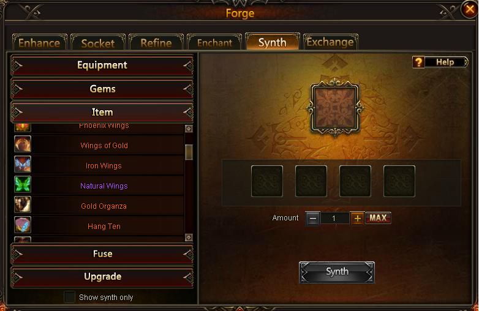The width and height of the screenshot is (479, 311).
Task: Expand the Gems category
Action: pos(102,89)
